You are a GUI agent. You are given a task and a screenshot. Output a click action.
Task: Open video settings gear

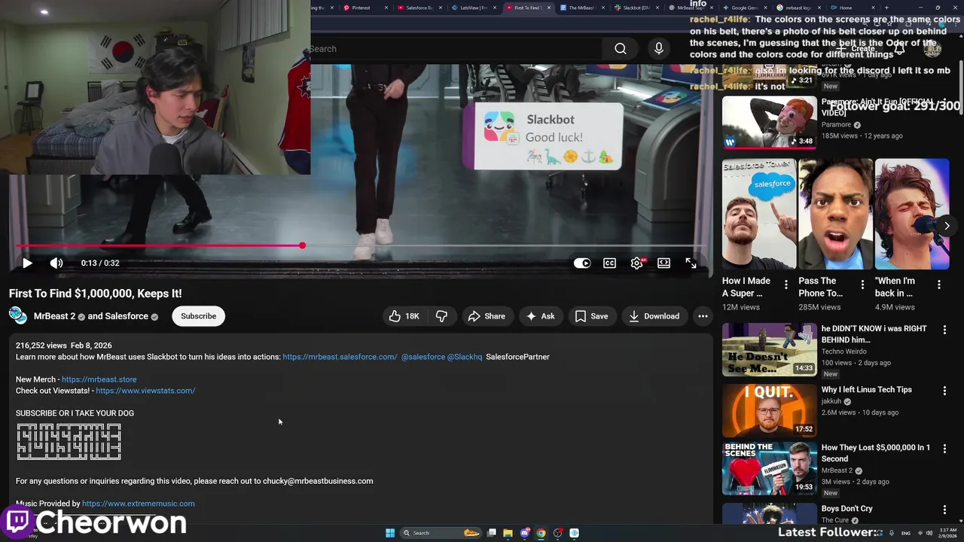(637, 263)
